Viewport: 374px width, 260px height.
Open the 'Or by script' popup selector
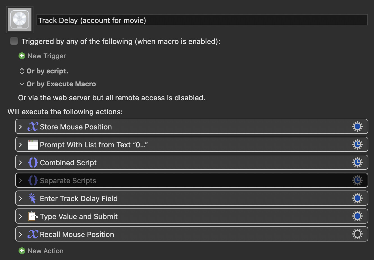pos(22,71)
